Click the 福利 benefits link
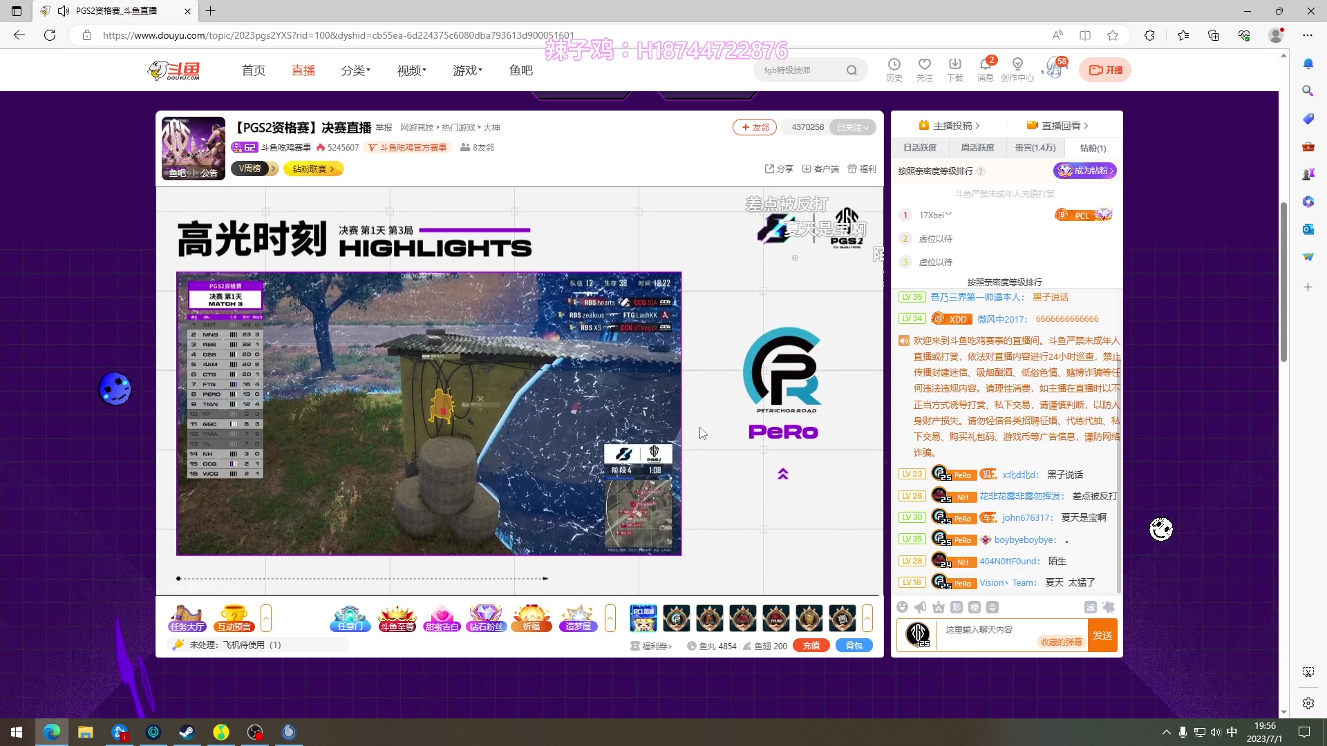The image size is (1327, 746). click(862, 169)
